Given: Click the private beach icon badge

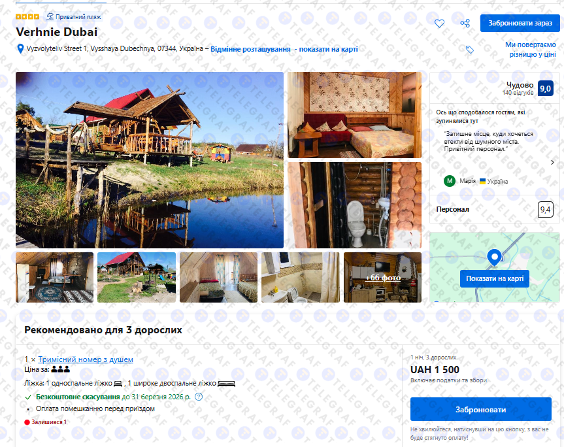Looking at the screenshot, I should tap(50, 16).
